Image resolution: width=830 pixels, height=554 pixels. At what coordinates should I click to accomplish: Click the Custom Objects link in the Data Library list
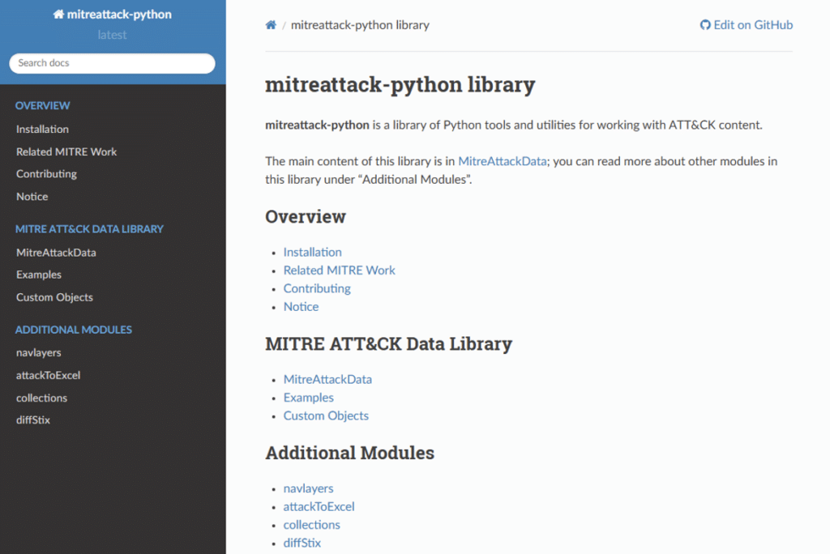pos(326,415)
